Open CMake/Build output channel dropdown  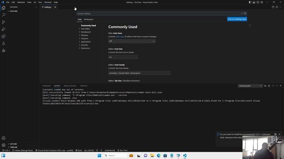tap(250, 86)
